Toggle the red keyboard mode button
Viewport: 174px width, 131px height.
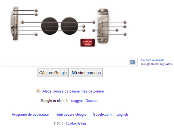(88, 42)
